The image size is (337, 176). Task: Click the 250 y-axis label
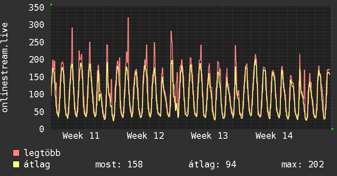point(36,42)
